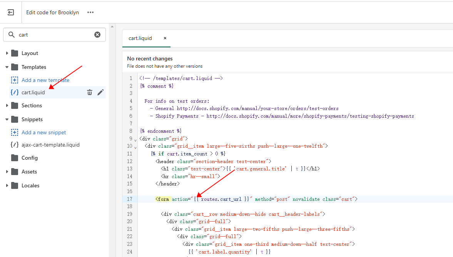The image size is (453, 257).
Task: Expand the Sections folder
Action: (7, 105)
